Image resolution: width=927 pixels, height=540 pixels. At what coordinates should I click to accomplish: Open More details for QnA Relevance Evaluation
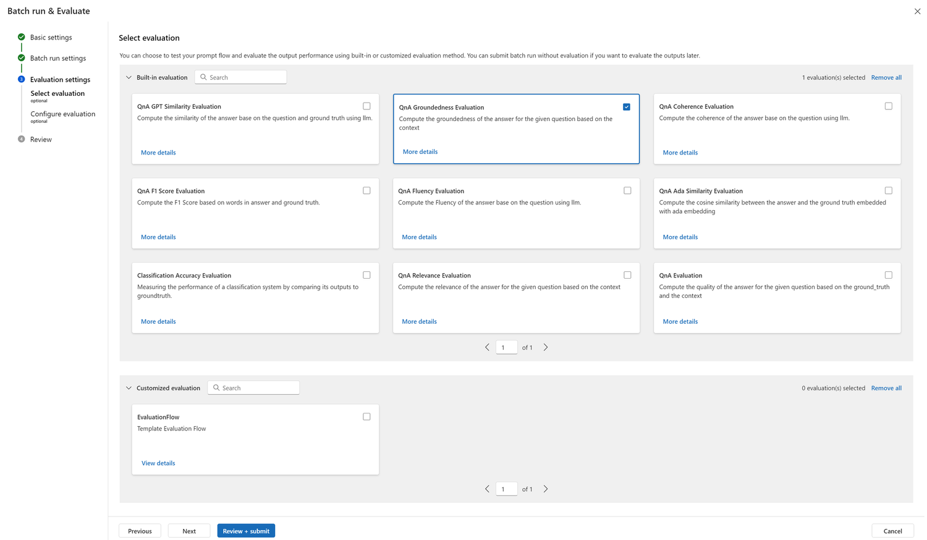coord(419,321)
